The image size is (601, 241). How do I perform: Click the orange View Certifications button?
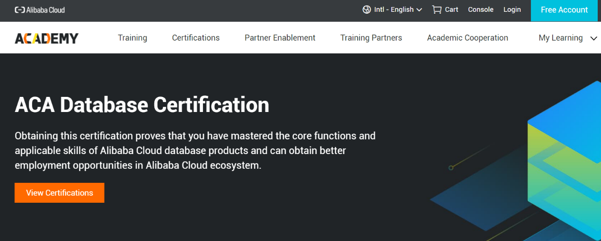tap(60, 193)
